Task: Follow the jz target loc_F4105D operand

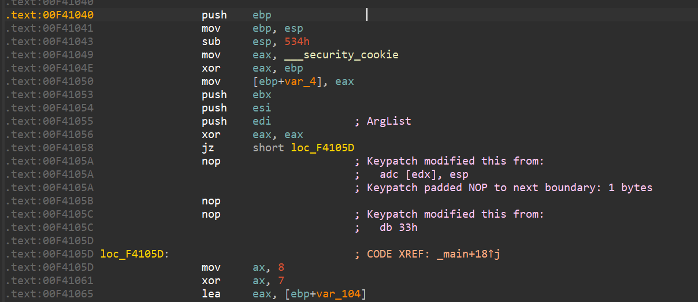Action: pyautogui.click(x=322, y=148)
